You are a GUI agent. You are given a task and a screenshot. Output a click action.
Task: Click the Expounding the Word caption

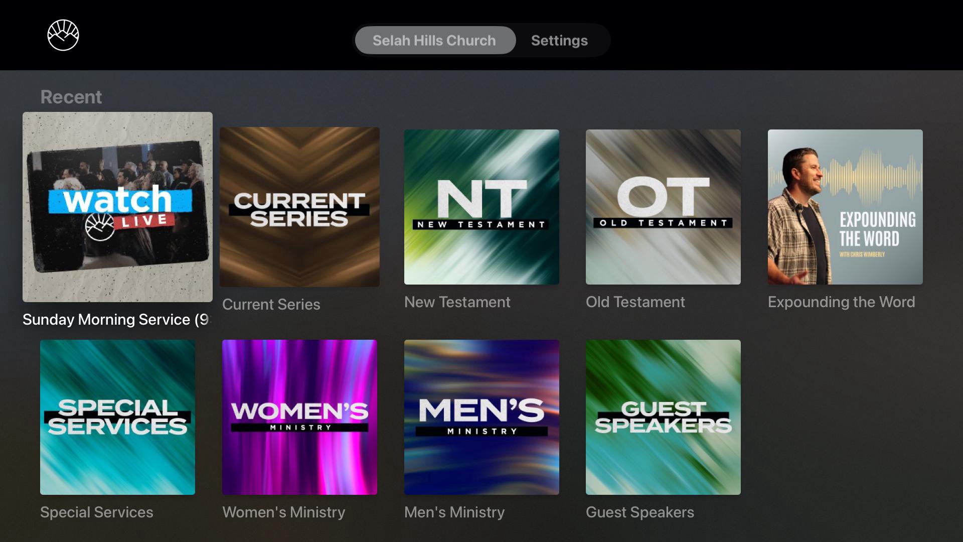click(841, 302)
